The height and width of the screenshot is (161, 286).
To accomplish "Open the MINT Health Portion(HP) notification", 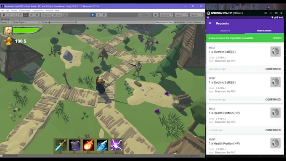I will [244, 145].
